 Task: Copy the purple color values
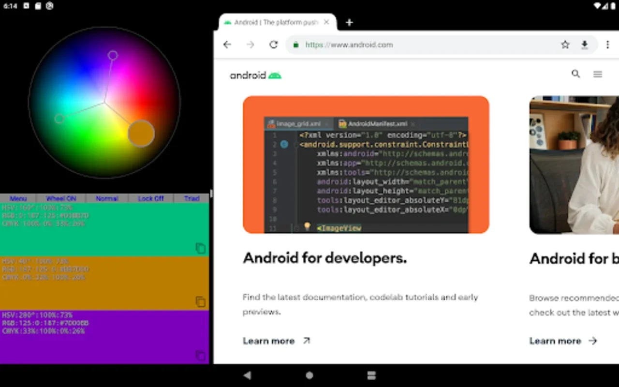(200, 356)
